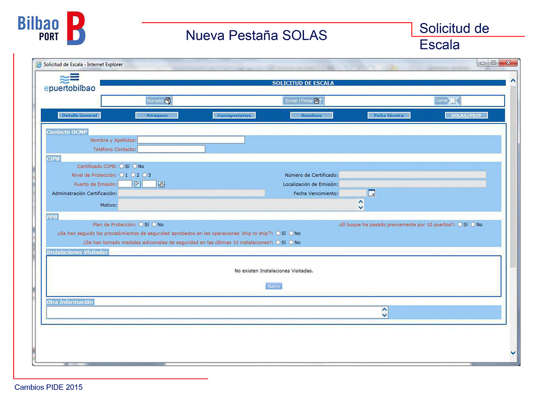Image resolution: width=543 pixels, height=407 pixels.
Task: Select the SOLAS/PBIP tab
Action: pyautogui.click(x=466, y=115)
